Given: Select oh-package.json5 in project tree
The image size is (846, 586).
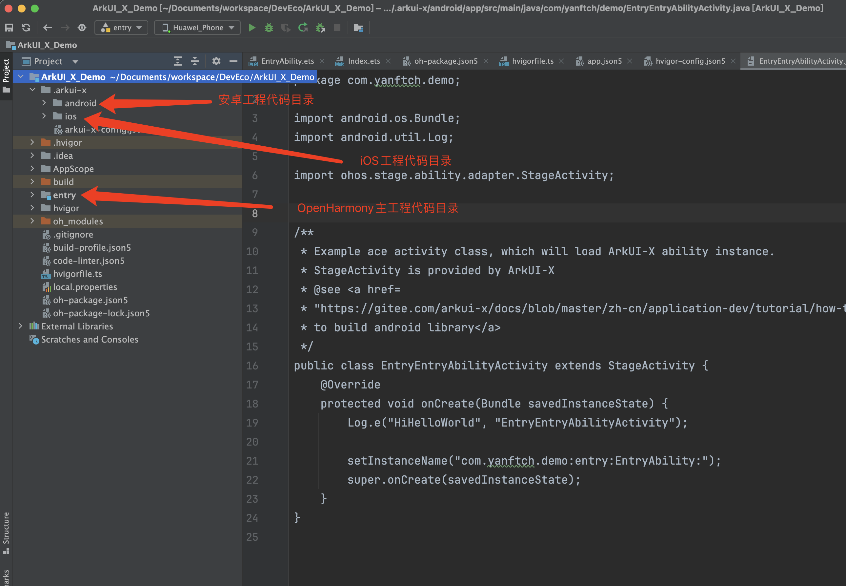Looking at the screenshot, I should (90, 300).
